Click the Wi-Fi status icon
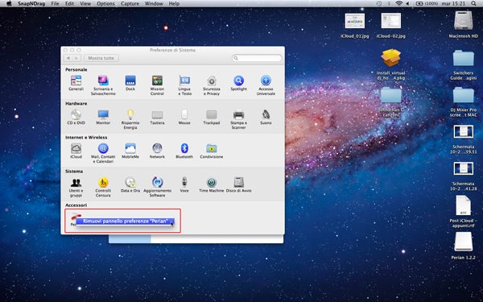 (x=399, y=4)
